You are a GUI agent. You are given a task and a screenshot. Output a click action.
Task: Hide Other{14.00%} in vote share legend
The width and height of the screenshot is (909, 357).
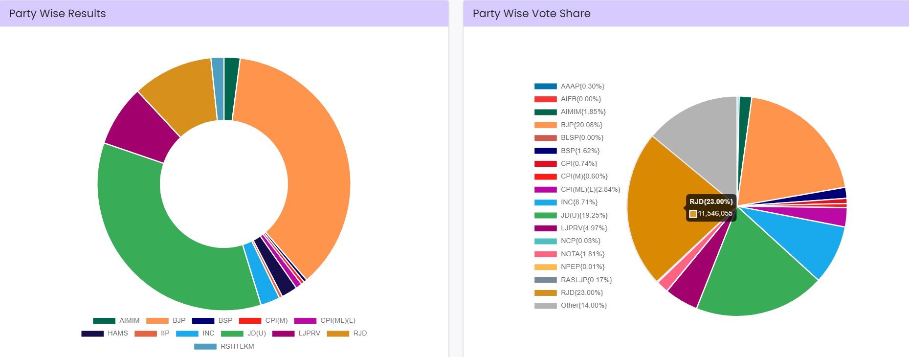[x=571, y=306]
